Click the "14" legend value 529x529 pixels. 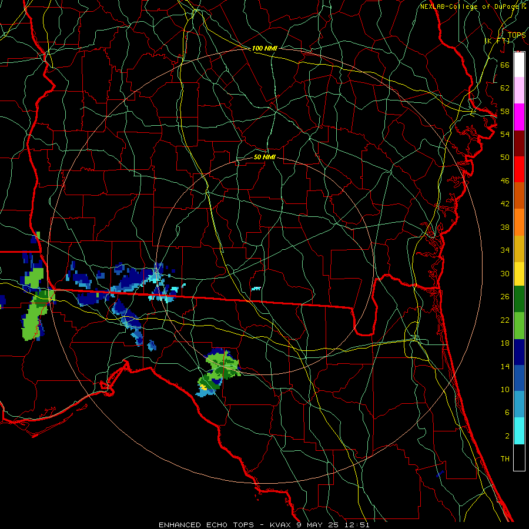(x=505, y=366)
